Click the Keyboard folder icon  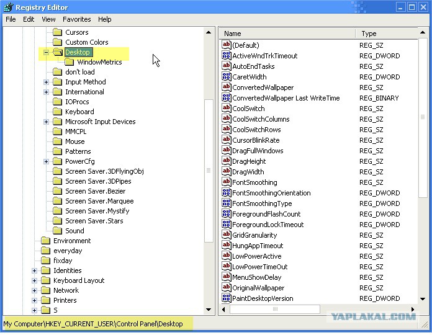pyautogui.click(x=57, y=112)
